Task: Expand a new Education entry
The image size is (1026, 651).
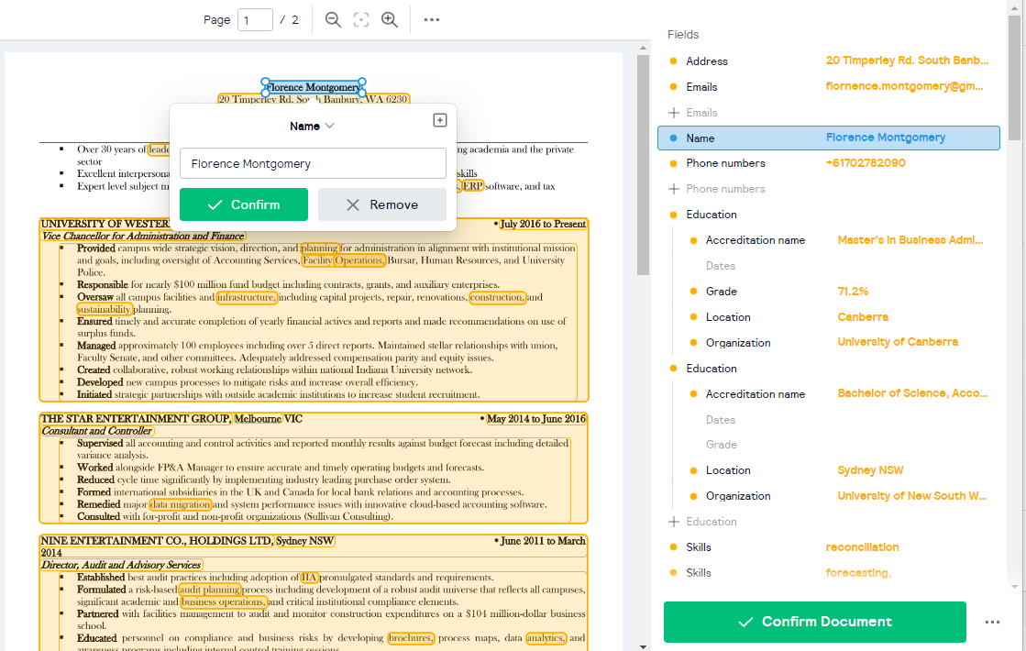Action: [x=676, y=521]
